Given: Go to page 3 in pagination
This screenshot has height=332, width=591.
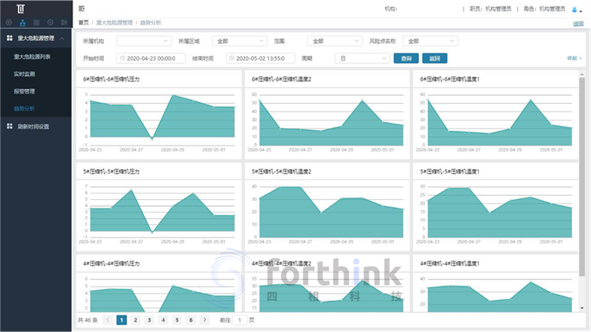Looking at the screenshot, I should 149,320.
